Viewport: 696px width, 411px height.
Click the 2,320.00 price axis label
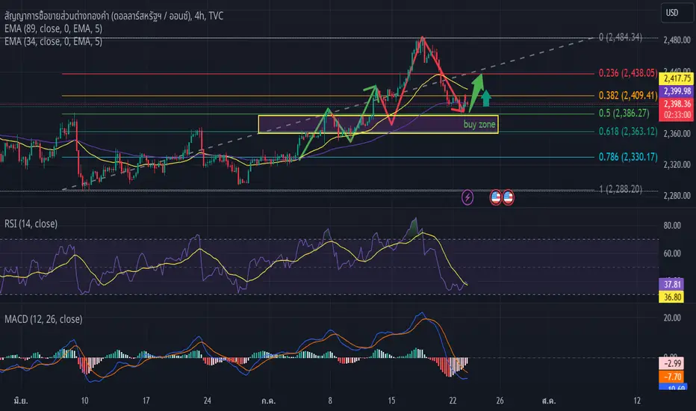coord(677,164)
